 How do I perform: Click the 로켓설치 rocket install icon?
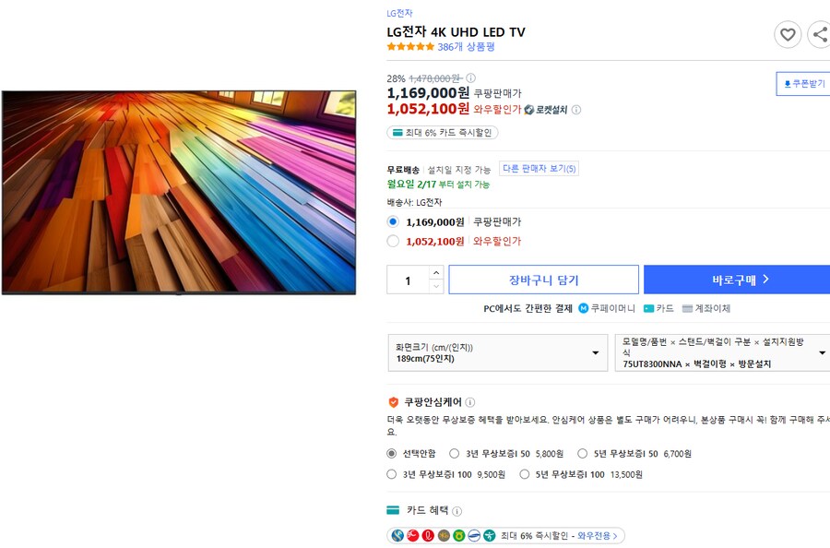[x=528, y=110]
